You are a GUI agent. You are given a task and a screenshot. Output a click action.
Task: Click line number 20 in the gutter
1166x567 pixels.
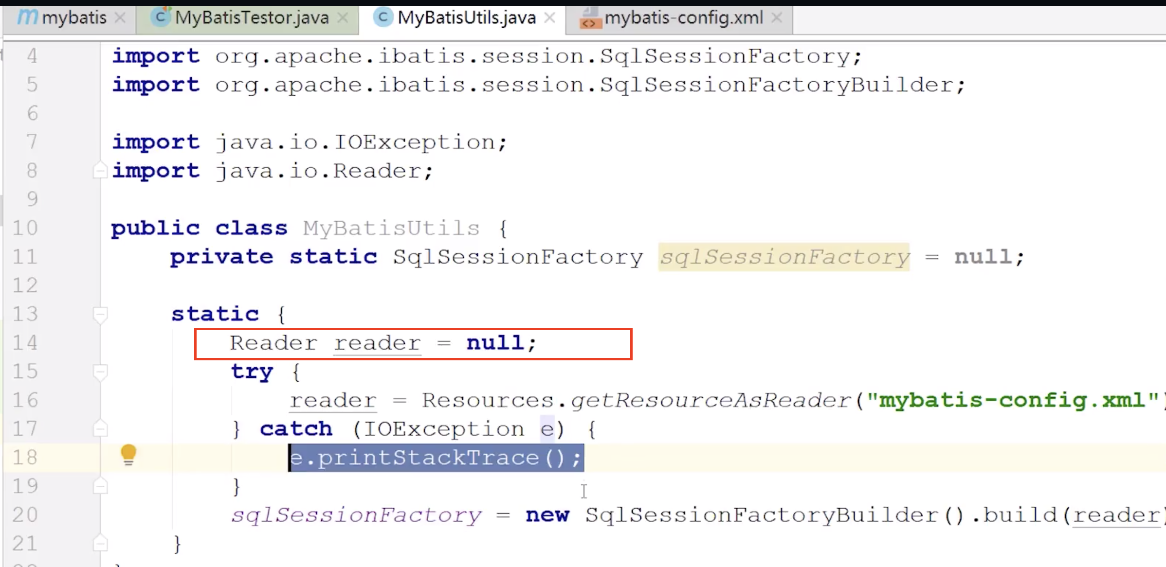pos(25,514)
